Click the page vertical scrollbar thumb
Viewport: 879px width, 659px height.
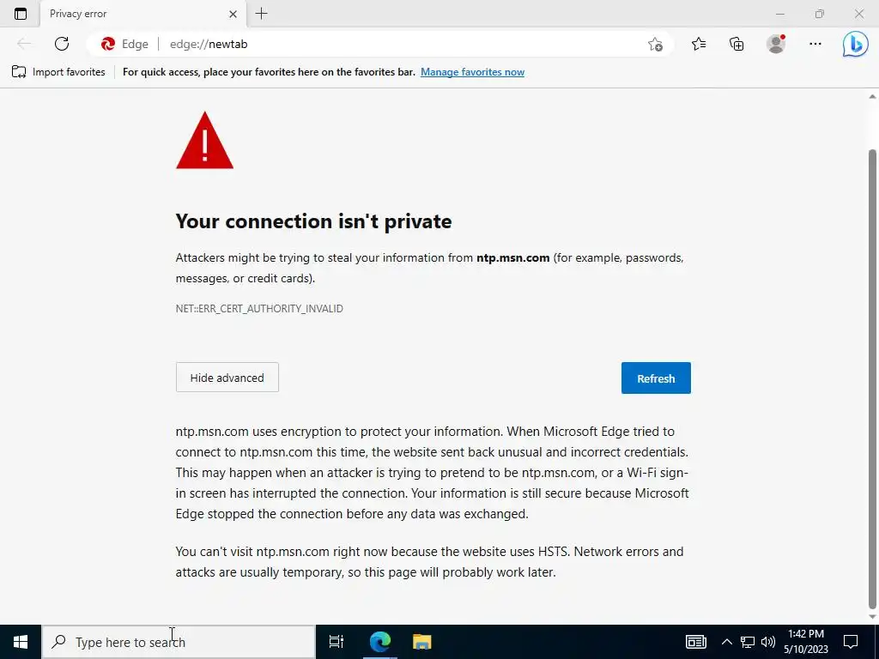[872, 378]
